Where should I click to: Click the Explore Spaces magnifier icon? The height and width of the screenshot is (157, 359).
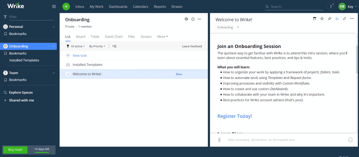5,92
